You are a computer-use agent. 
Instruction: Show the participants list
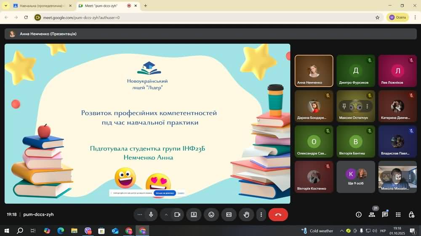point(372,215)
